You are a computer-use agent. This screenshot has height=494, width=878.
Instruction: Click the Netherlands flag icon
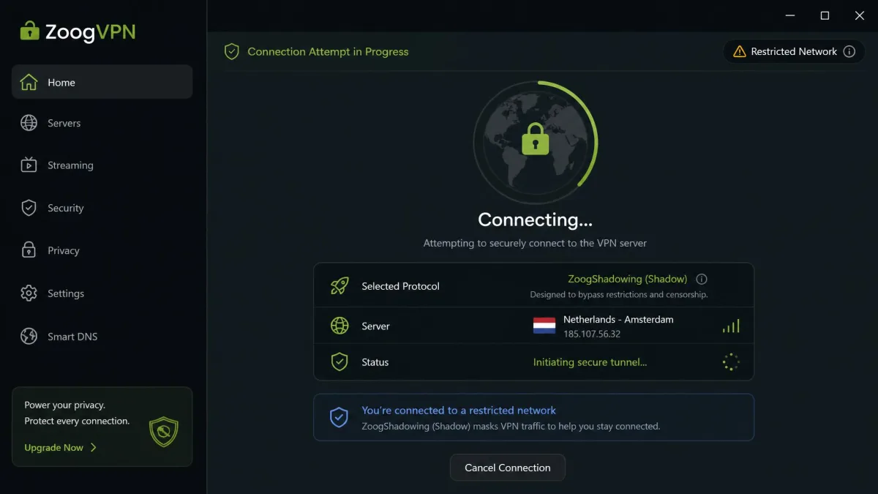coord(544,326)
